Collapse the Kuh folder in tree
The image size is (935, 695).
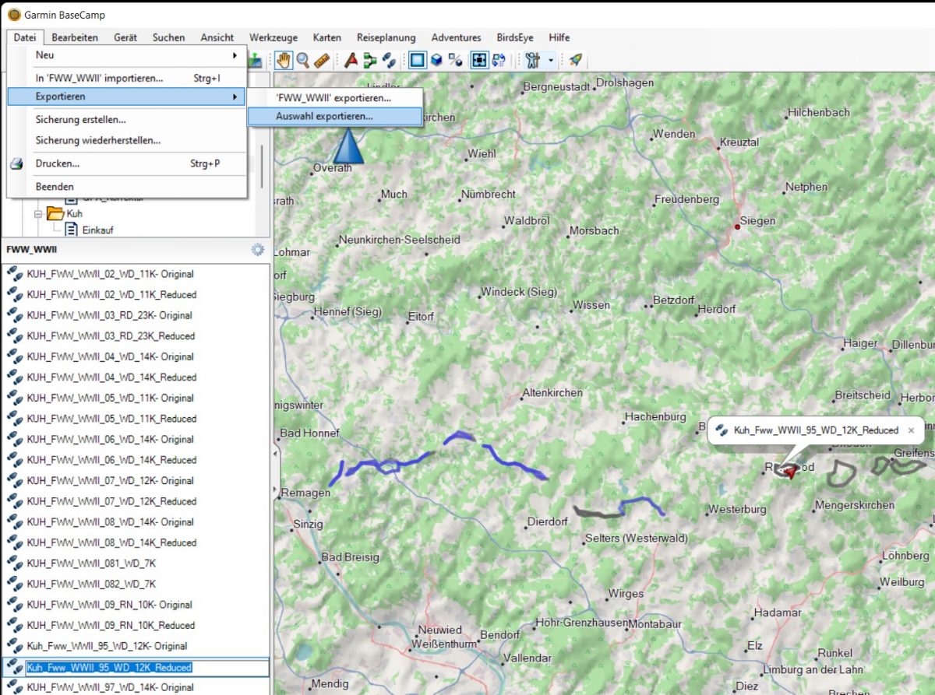[37, 213]
